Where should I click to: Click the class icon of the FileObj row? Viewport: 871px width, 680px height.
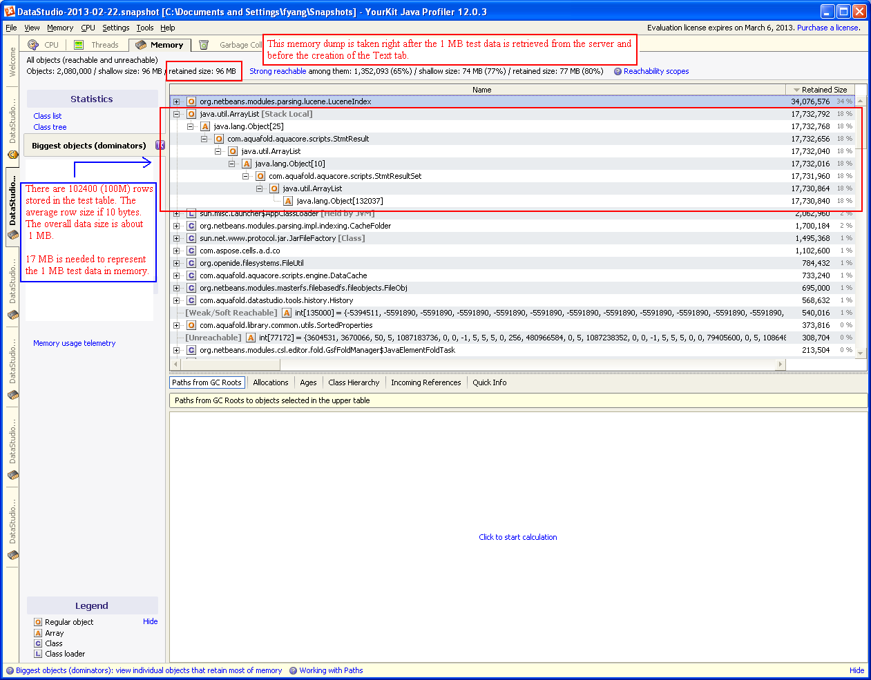coord(191,288)
